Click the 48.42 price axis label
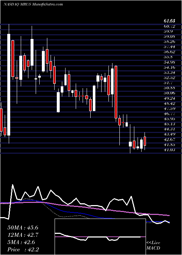Viewport: 182px width, 255px height. (x=170, y=103)
